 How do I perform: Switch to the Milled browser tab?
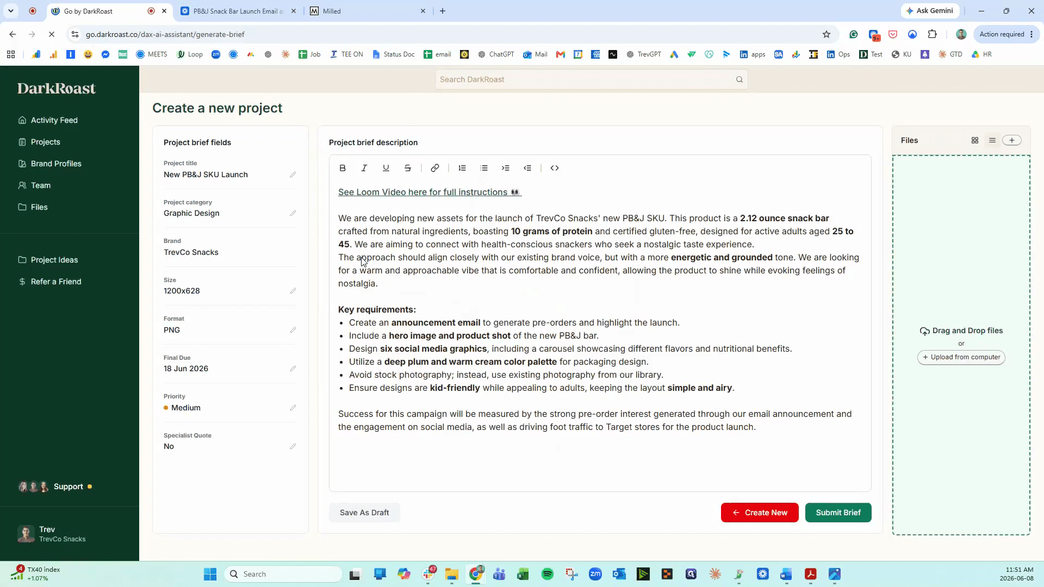pyautogui.click(x=368, y=11)
